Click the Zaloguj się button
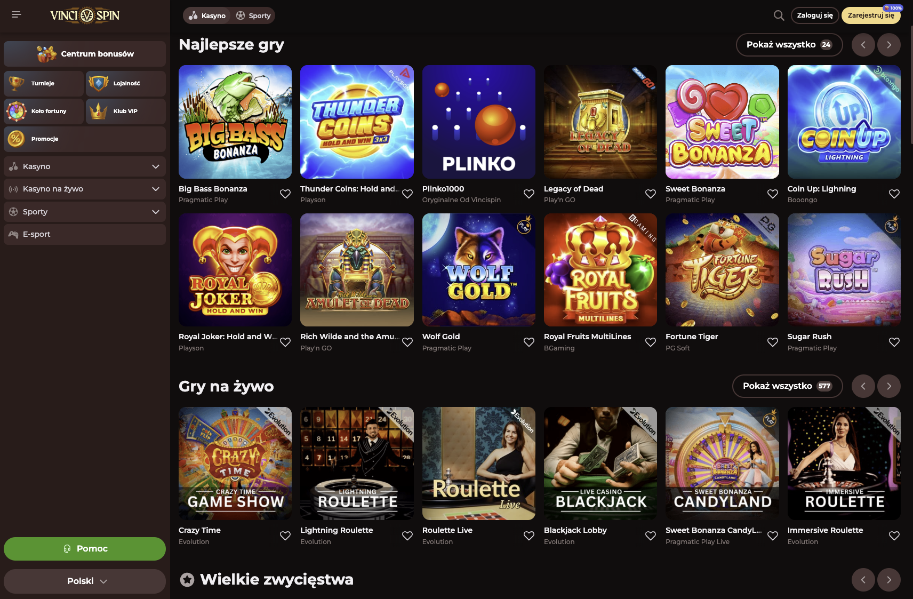This screenshot has width=913, height=599. 814,15
